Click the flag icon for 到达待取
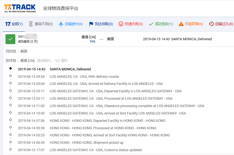 coord(91,24)
